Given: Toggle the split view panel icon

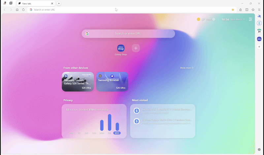Looking at the screenshot, I should (x=247, y=10).
